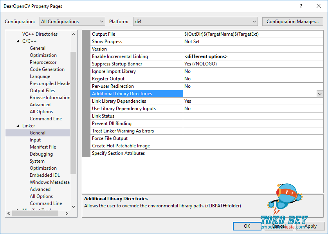Select Preprocessor page

pos(43,62)
